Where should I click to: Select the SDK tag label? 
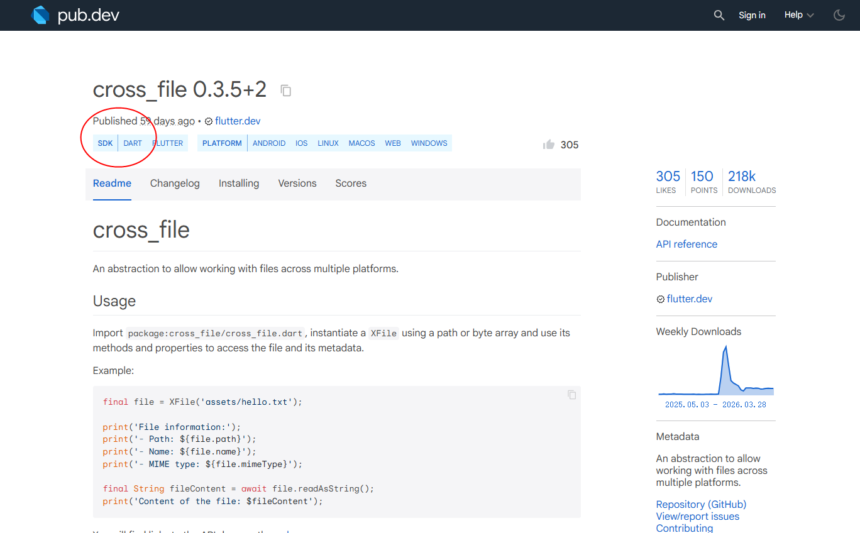tap(106, 143)
